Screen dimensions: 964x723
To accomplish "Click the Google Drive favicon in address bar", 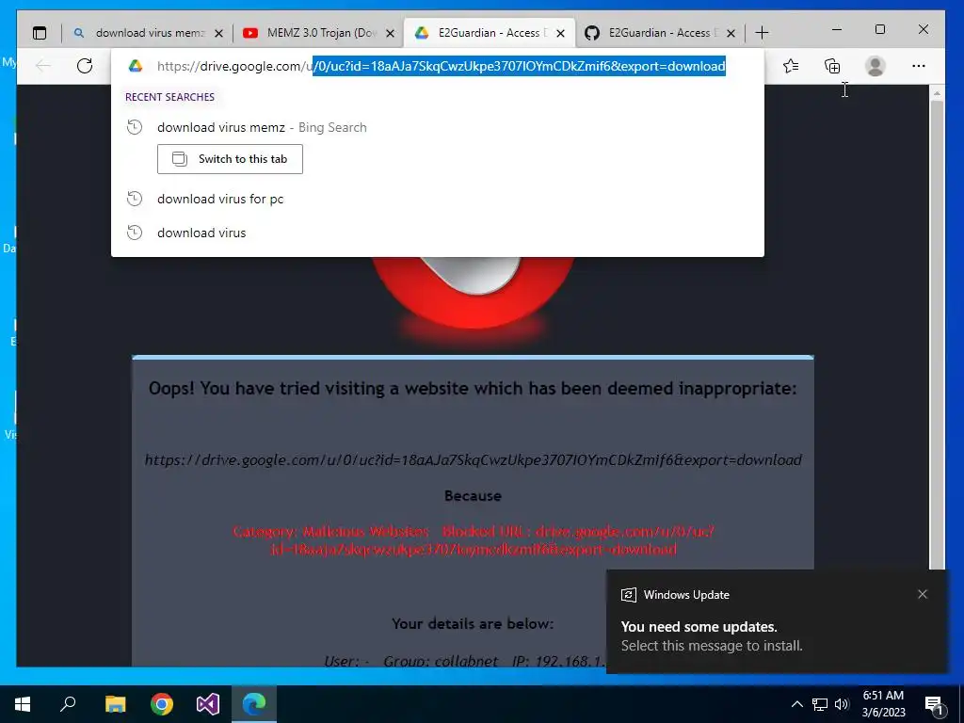I will [x=136, y=66].
